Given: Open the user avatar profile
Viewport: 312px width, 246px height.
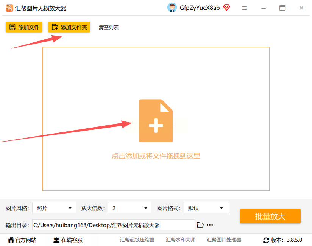Looking at the screenshot, I should pyautogui.click(x=172, y=8).
